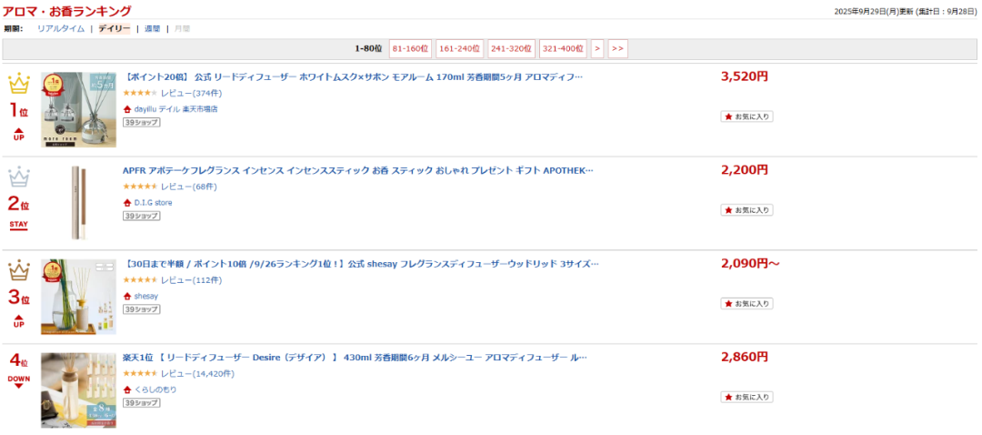Add the 3,520円 diffuser to お気に入り
982x435 pixels.
747,116
